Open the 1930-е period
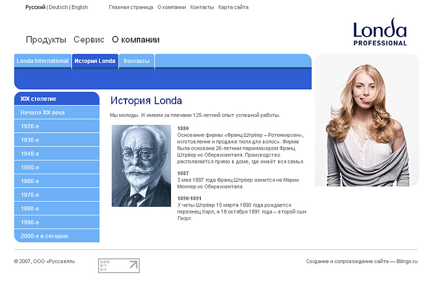Screen dimensions: 431x283 pyautogui.click(x=57, y=140)
